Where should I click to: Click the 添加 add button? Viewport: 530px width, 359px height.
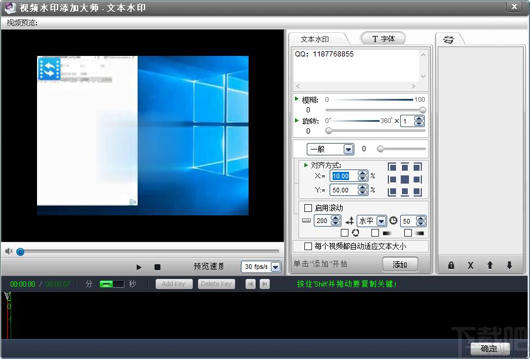pyautogui.click(x=400, y=264)
